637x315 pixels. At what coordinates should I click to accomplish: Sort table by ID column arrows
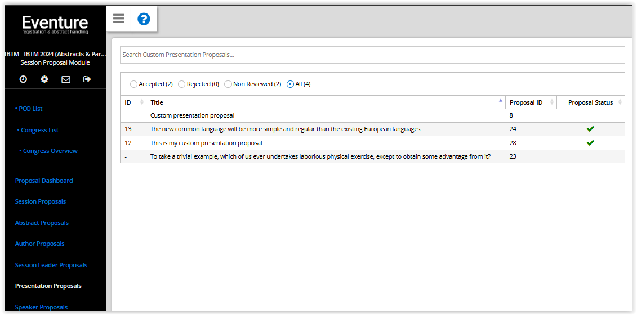[x=142, y=102]
